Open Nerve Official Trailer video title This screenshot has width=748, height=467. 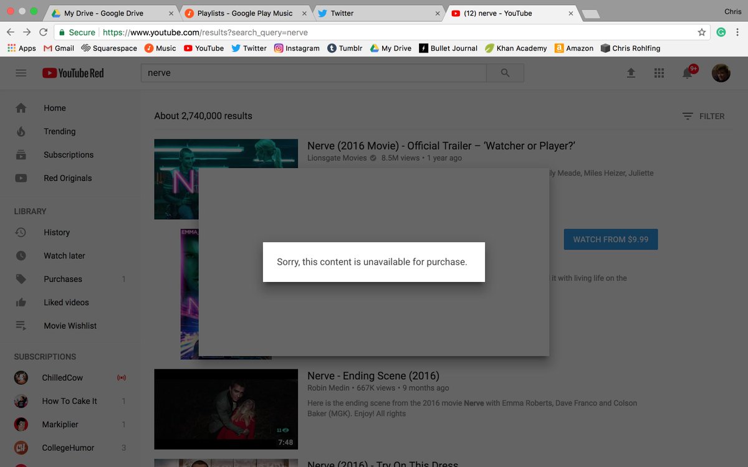(x=441, y=146)
